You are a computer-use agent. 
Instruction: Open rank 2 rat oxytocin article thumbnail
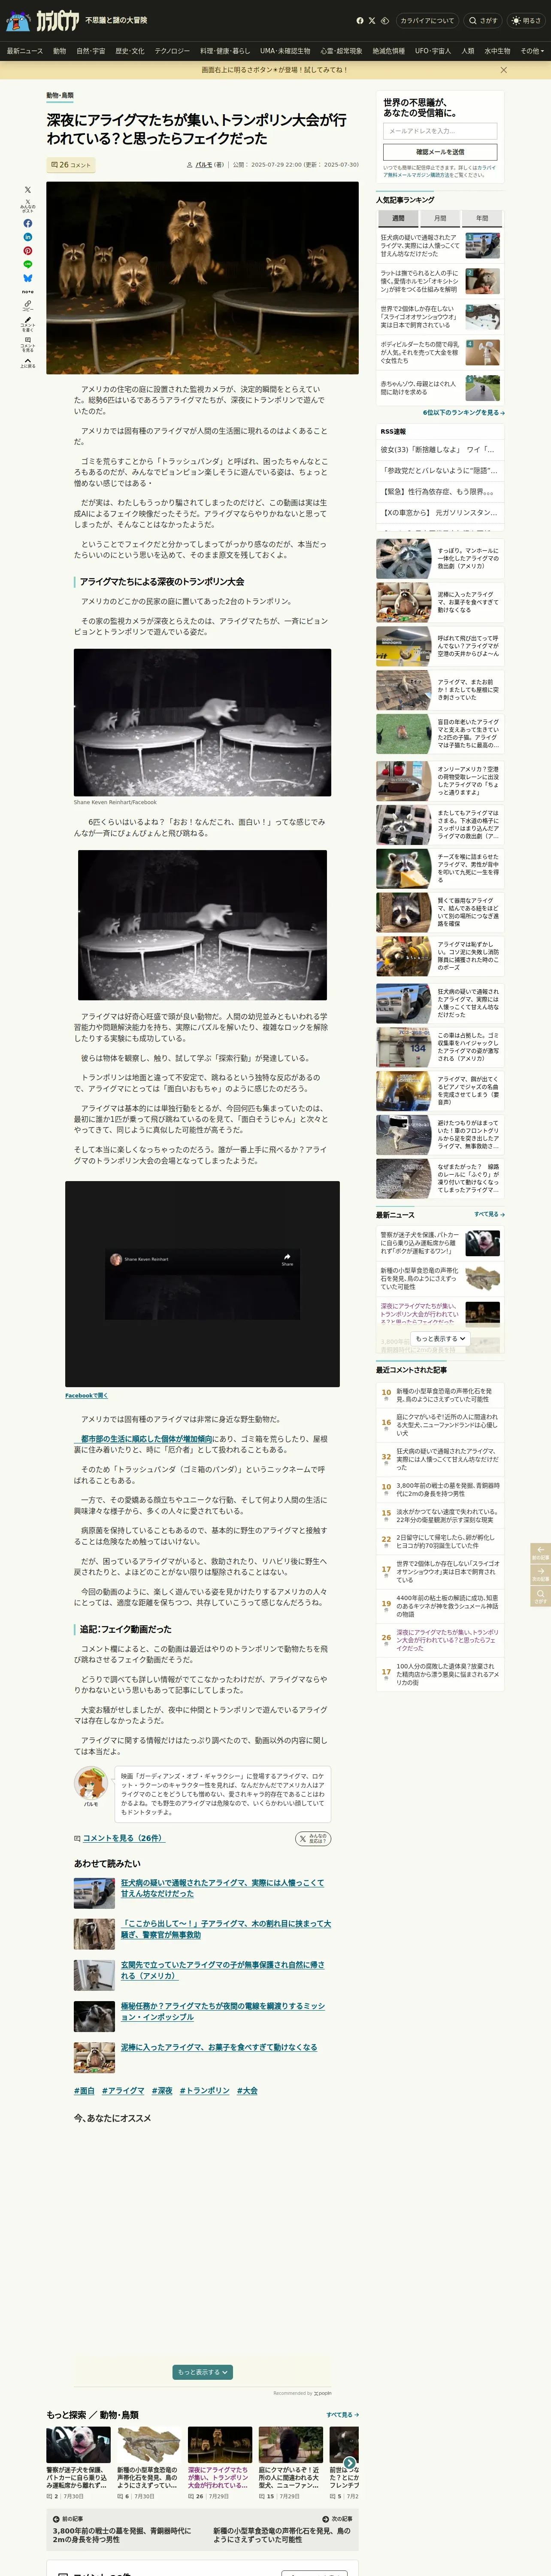click(x=483, y=281)
